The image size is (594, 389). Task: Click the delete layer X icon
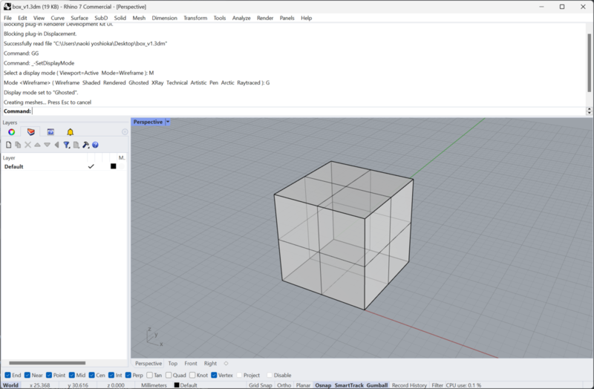click(27, 145)
